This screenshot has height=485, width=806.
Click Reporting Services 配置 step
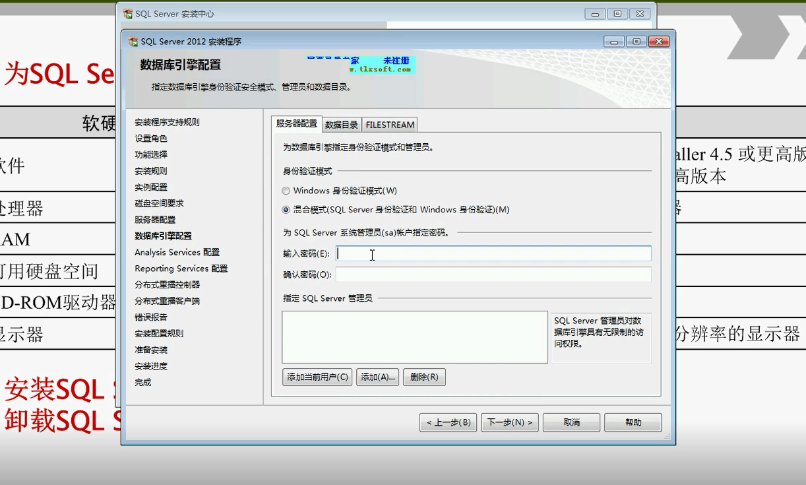(181, 269)
